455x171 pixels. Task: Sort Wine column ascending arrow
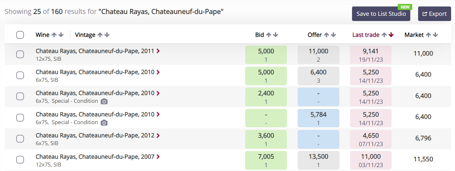(x=54, y=35)
